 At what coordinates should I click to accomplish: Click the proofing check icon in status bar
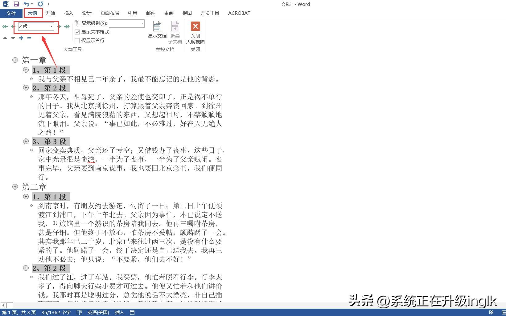tap(79, 312)
